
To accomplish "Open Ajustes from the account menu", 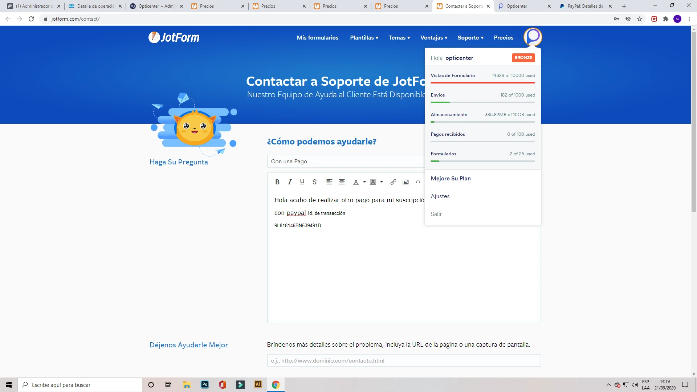I will [440, 196].
